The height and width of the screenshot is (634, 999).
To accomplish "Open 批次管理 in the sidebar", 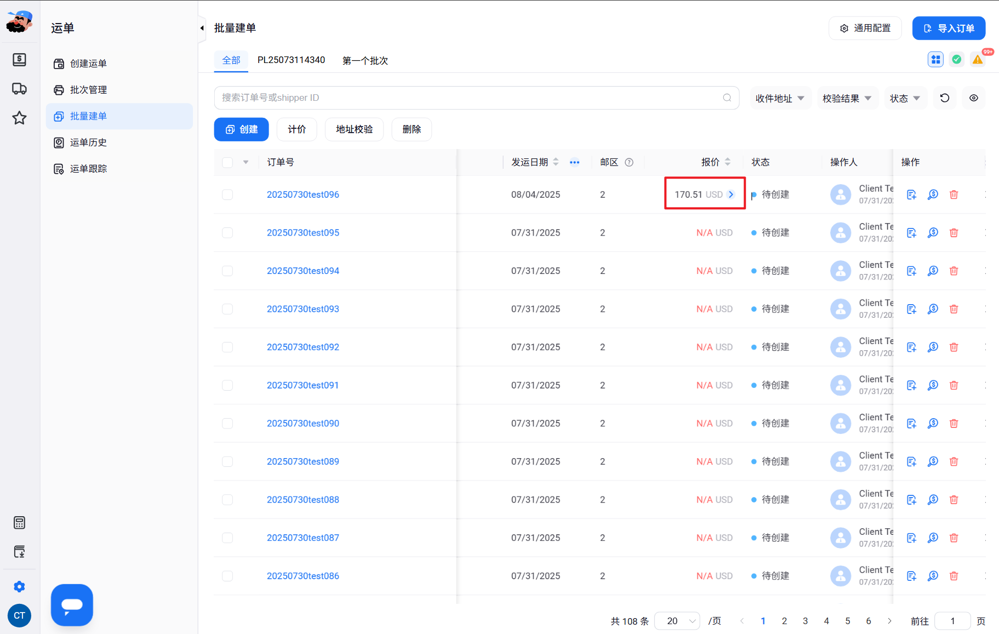I will tap(119, 90).
